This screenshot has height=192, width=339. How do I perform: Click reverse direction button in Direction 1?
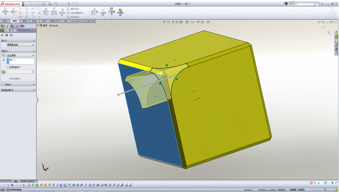(x=3, y=55)
